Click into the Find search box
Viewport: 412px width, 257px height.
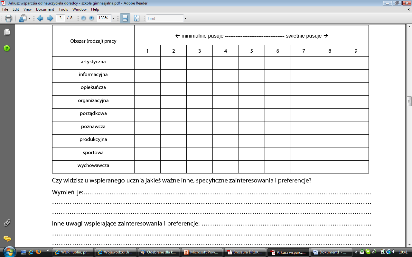coord(164,18)
